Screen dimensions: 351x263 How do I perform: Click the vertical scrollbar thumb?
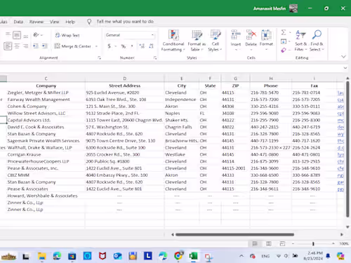pyautogui.click(x=347, y=149)
